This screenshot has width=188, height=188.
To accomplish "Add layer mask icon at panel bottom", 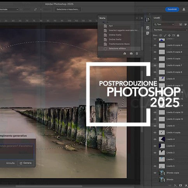I will pos(181,185).
